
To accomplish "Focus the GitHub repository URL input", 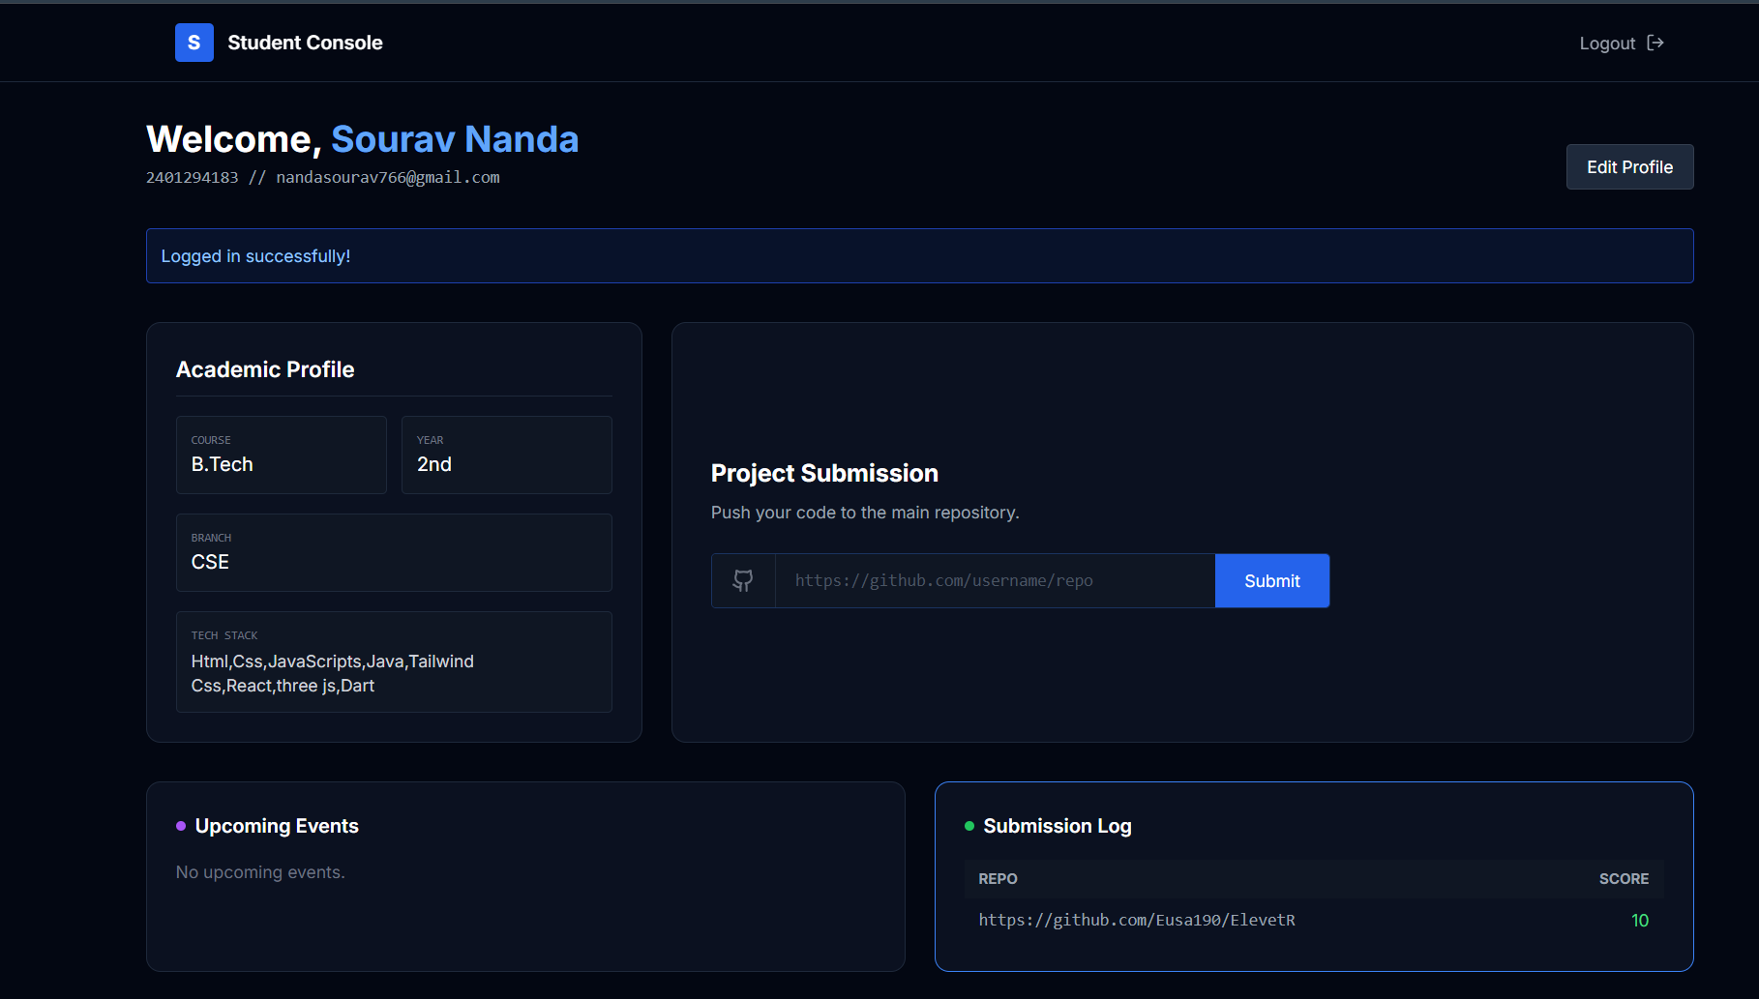I will [x=995, y=580].
